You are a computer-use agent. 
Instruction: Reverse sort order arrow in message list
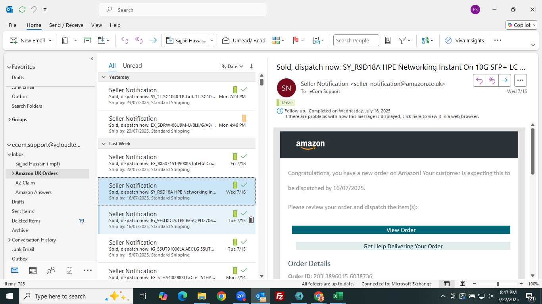(251, 66)
